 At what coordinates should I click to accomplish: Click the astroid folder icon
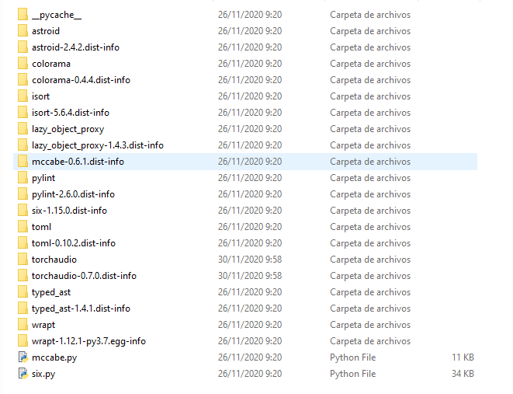[23, 31]
